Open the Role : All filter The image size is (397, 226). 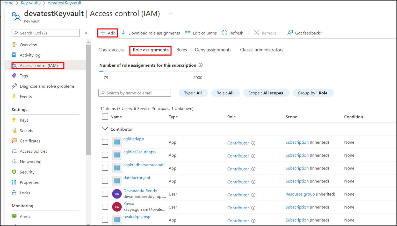click(226, 93)
